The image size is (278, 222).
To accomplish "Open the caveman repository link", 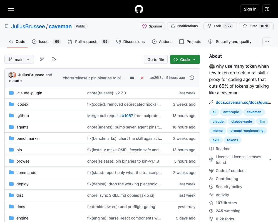I will click(x=60, y=26).
